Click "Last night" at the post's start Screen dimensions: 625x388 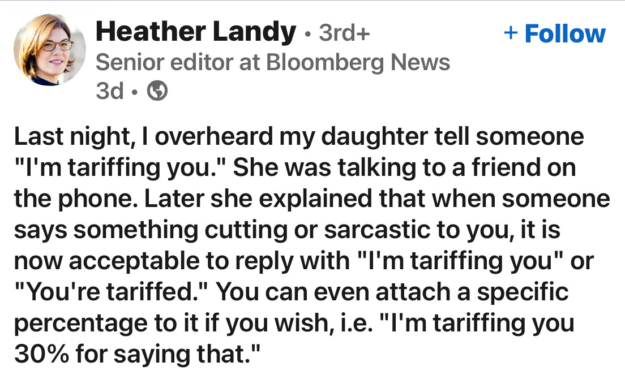[72, 137]
